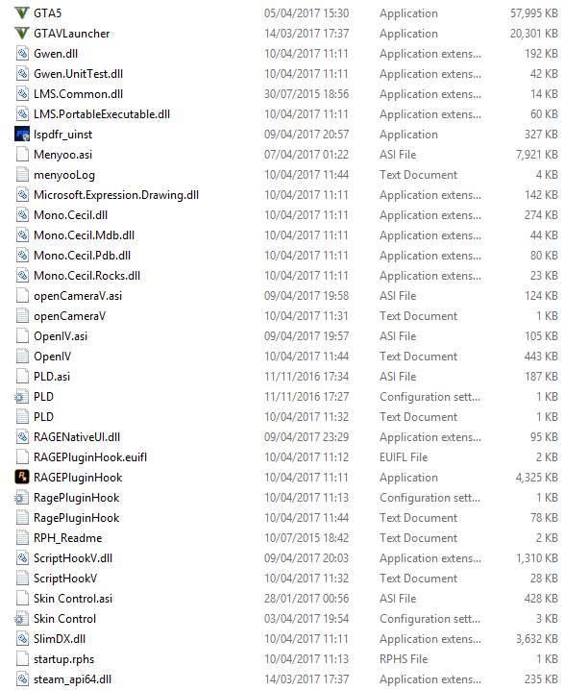This screenshot has width=588, height=690.
Task: Click the OpenIV.asi file icon
Action: point(22,336)
